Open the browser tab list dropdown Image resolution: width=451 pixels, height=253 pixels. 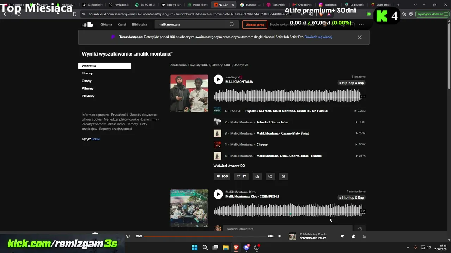415,5
